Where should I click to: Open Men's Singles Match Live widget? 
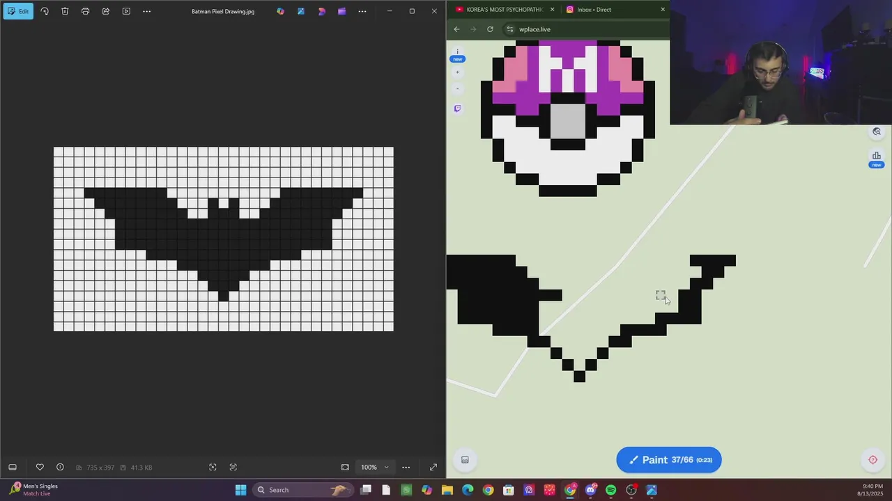point(33,490)
